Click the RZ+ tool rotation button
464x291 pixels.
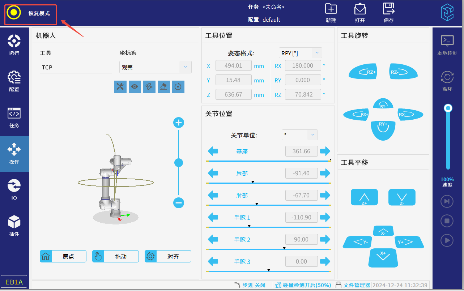[x=363, y=72]
